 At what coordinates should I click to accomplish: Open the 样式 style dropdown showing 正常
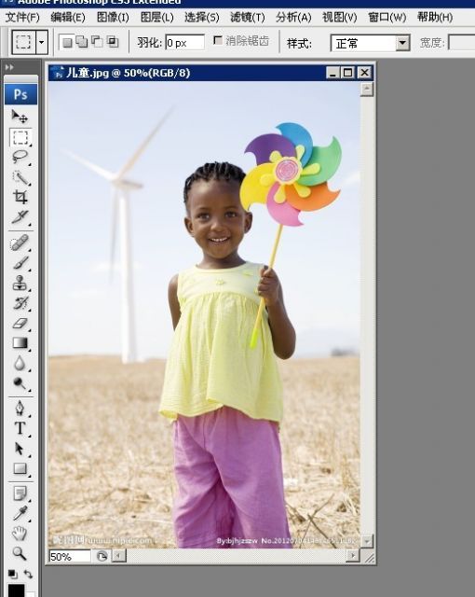coord(370,43)
